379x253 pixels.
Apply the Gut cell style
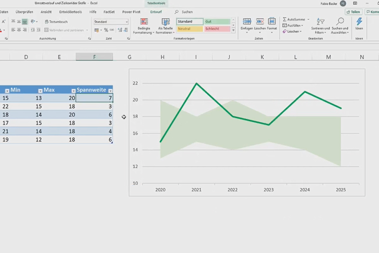[x=217, y=22]
